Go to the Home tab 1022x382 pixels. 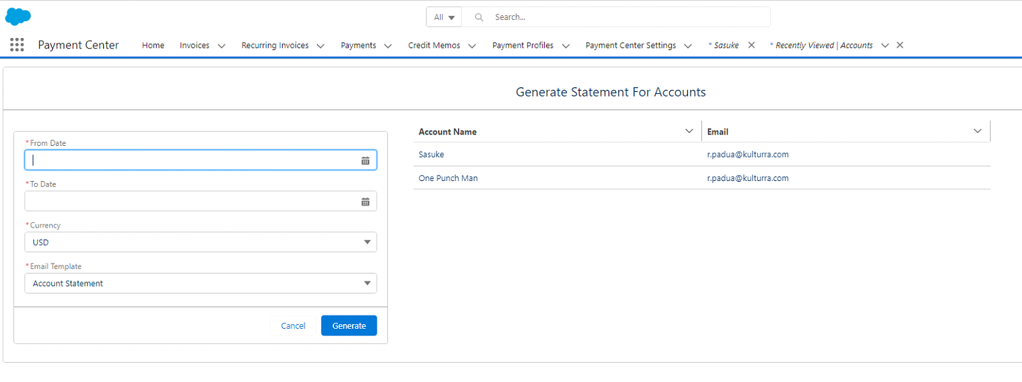(x=153, y=45)
